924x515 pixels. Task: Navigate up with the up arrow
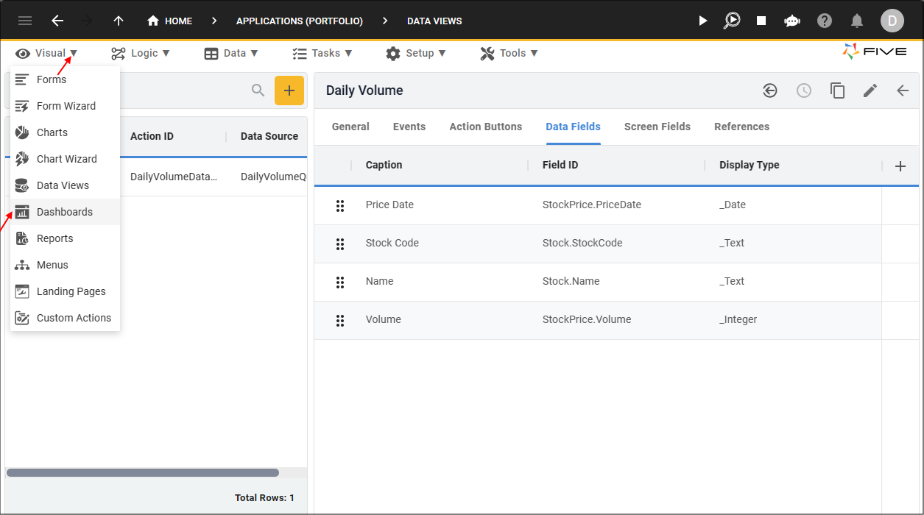coord(119,21)
